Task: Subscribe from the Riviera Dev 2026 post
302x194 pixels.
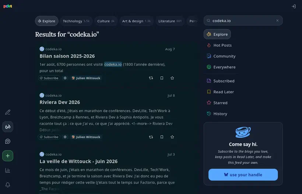Action: click(x=49, y=137)
